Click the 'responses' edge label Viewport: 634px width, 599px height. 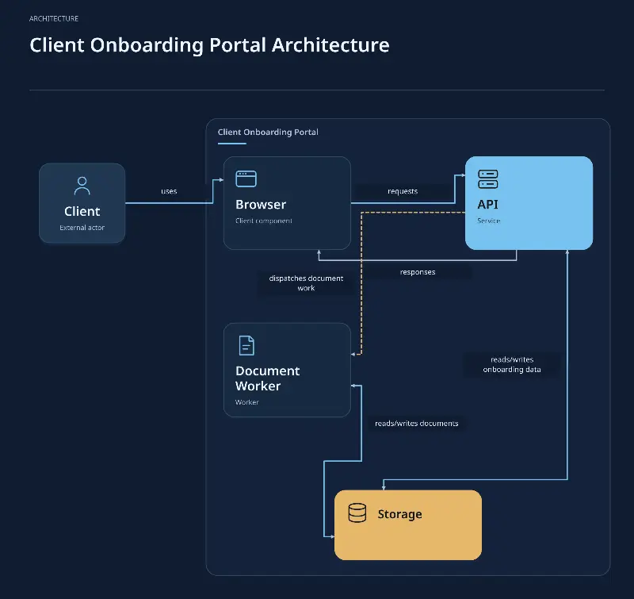tap(418, 272)
